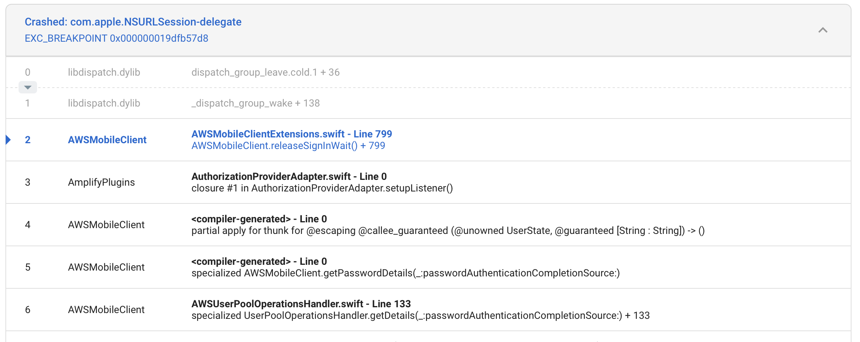Image resolution: width=860 pixels, height=342 pixels.
Task: Select frame 1 _dispatch_group_wake row
Action: [428, 103]
